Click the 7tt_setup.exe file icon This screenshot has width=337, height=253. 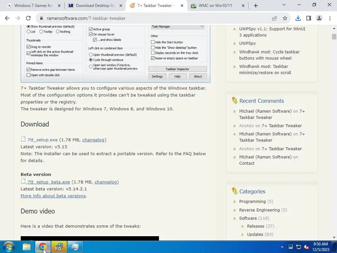(x=23, y=139)
